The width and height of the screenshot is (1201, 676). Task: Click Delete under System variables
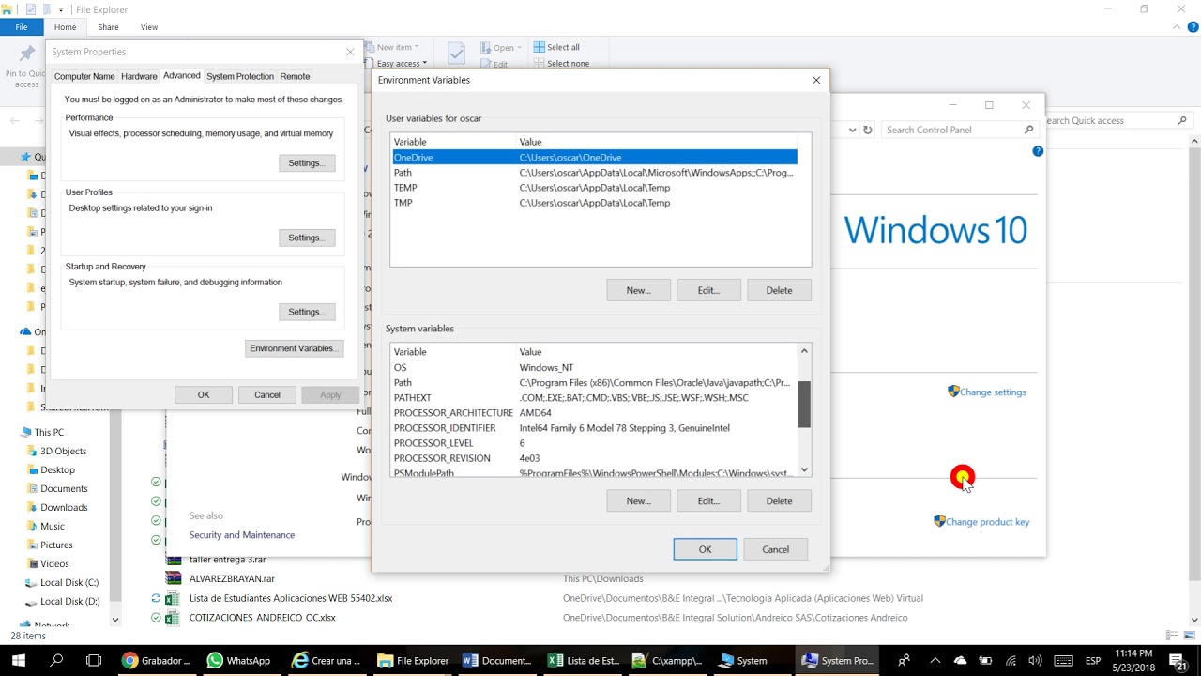779,500
